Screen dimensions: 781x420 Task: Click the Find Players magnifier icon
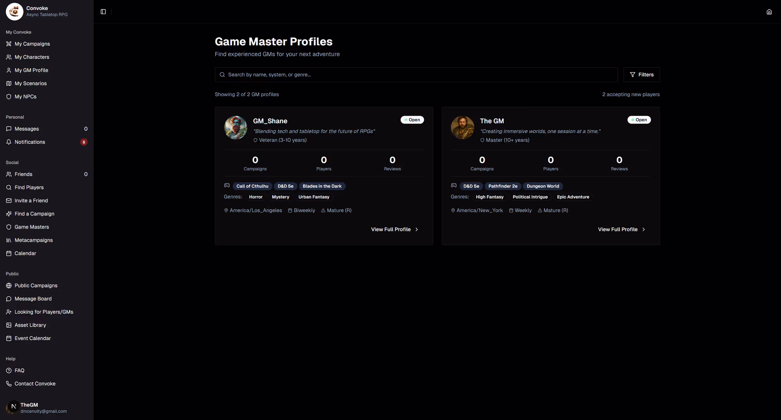click(9, 188)
